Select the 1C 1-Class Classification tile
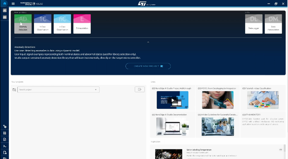The width and height of the screenshot is (288, 159). (43, 24)
